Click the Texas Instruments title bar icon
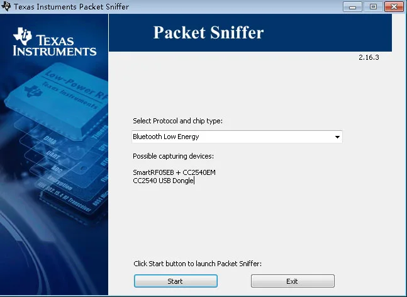This screenshot has height=297, width=407. pos(6,6)
